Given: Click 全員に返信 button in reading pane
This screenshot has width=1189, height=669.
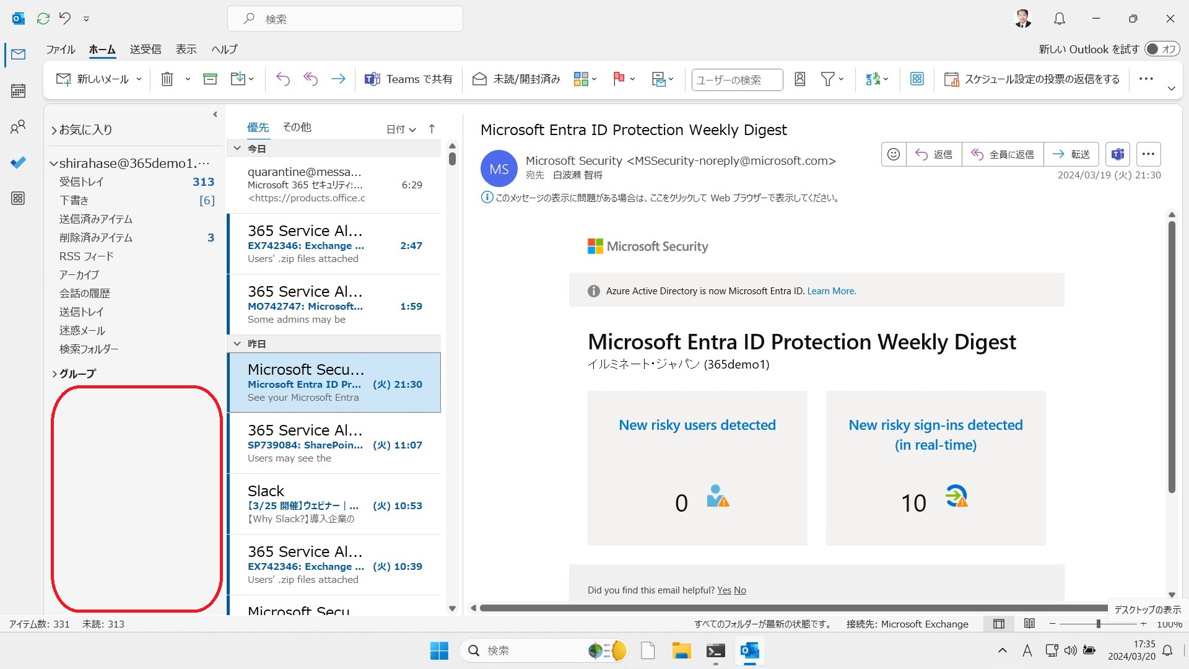Looking at the screenshot, I should coord(1003,154).
